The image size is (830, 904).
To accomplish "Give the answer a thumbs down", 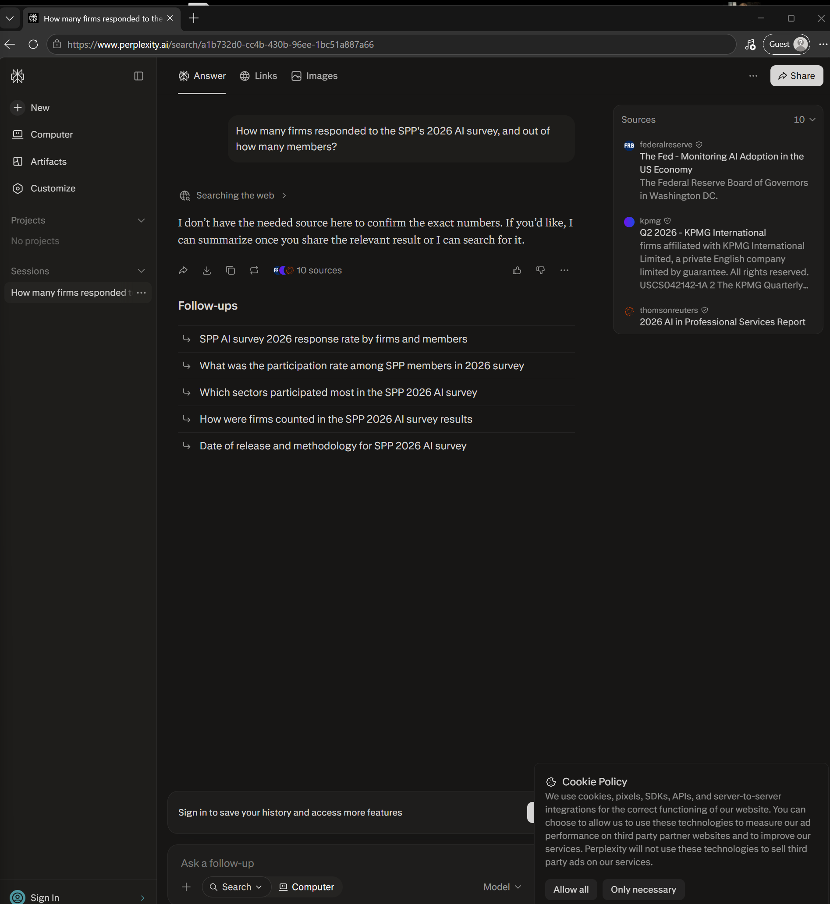I will click(x=540, y=270).
